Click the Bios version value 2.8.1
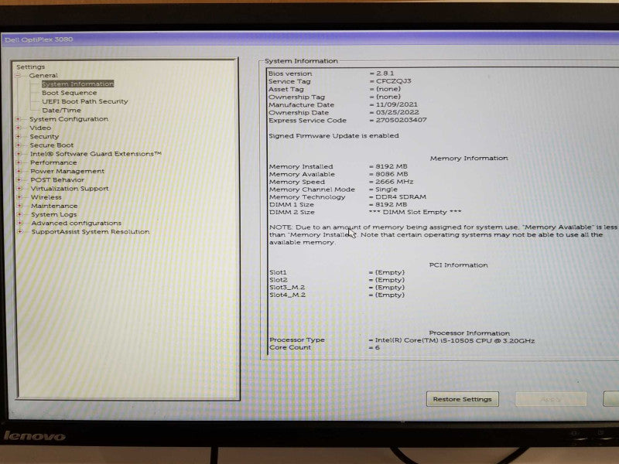The height and width of the screenshot is (464, 619). coord(385,73)
